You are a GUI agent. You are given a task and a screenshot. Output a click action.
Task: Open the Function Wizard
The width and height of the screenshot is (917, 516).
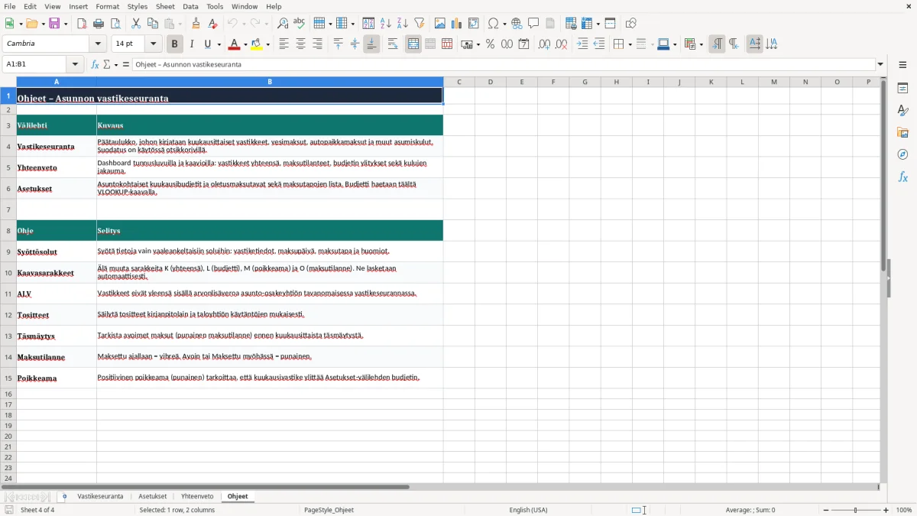[96, 65]
